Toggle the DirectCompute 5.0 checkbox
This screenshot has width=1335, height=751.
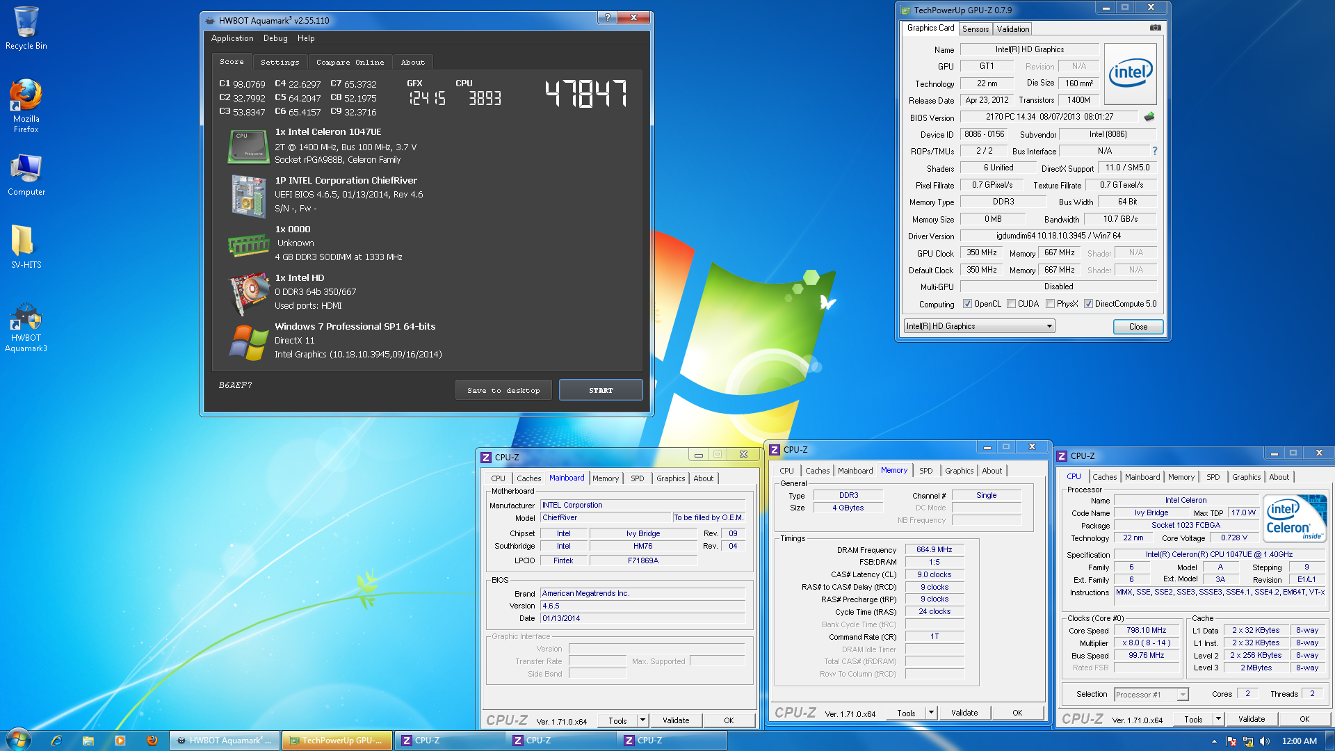click(x=1088, y=304)
